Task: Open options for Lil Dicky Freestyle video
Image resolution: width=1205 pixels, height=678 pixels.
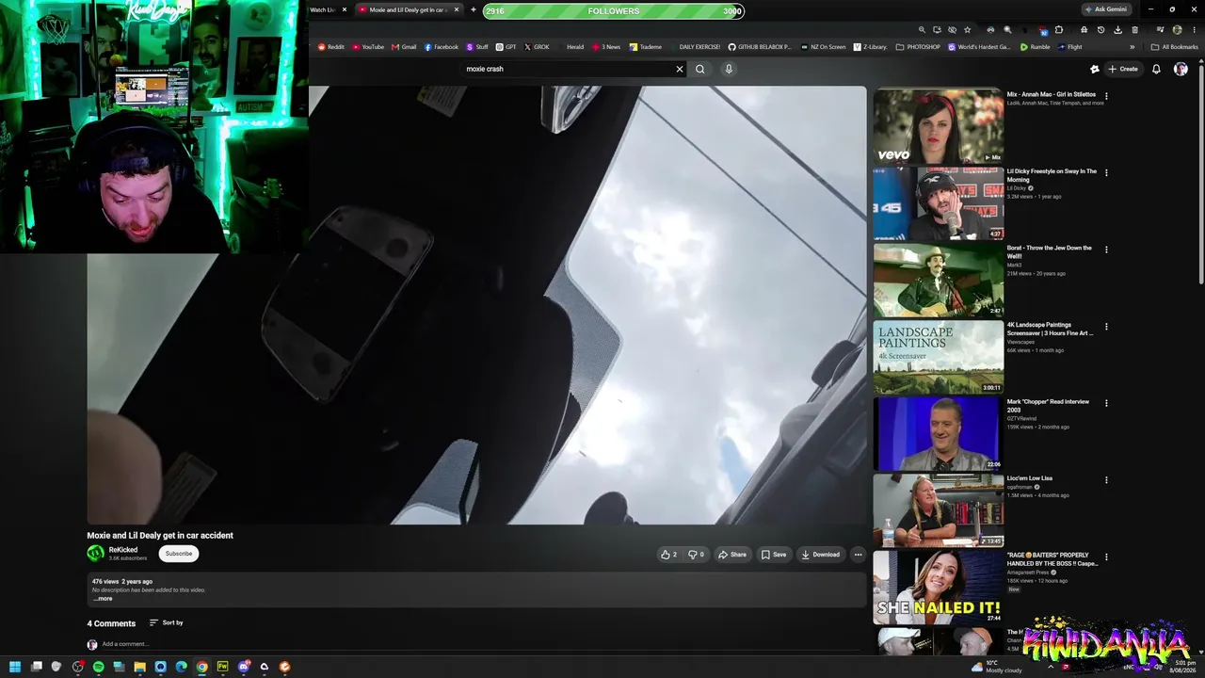Action: (1106, 173)
